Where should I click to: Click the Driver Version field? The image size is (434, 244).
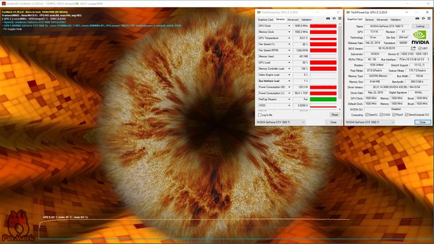tap(397, 87)
